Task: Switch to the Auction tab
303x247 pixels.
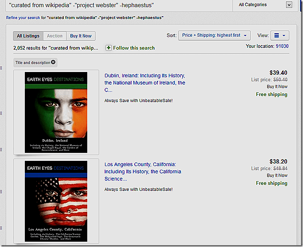Action: pyautogui.click(x=55, y=36)
